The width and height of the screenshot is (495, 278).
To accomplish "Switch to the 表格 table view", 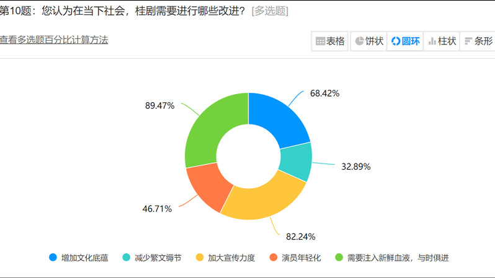I will pos(329,41).
